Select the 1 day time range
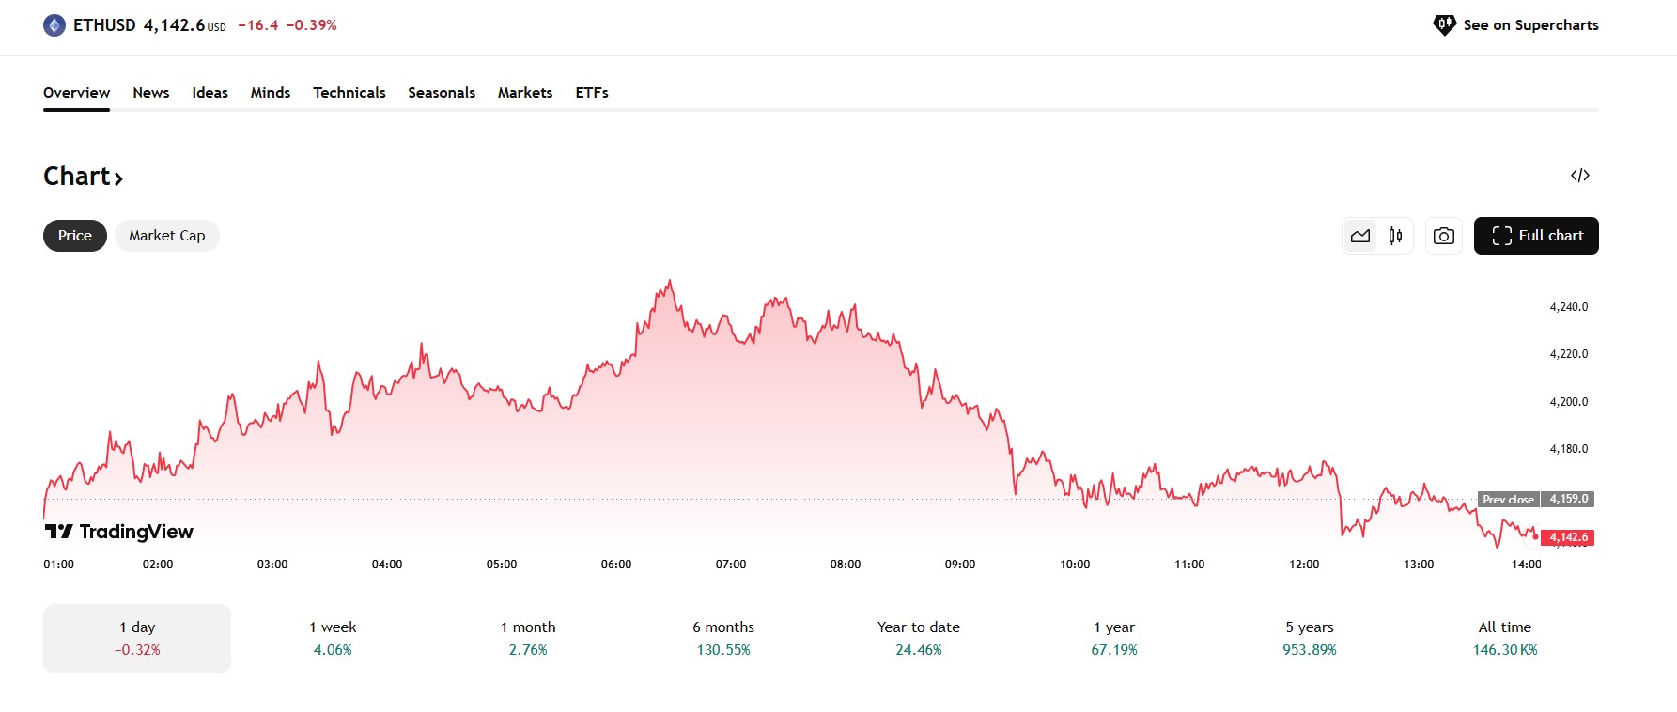The image size is (1677, 712). pyautogui.click(x=137, y=638)
